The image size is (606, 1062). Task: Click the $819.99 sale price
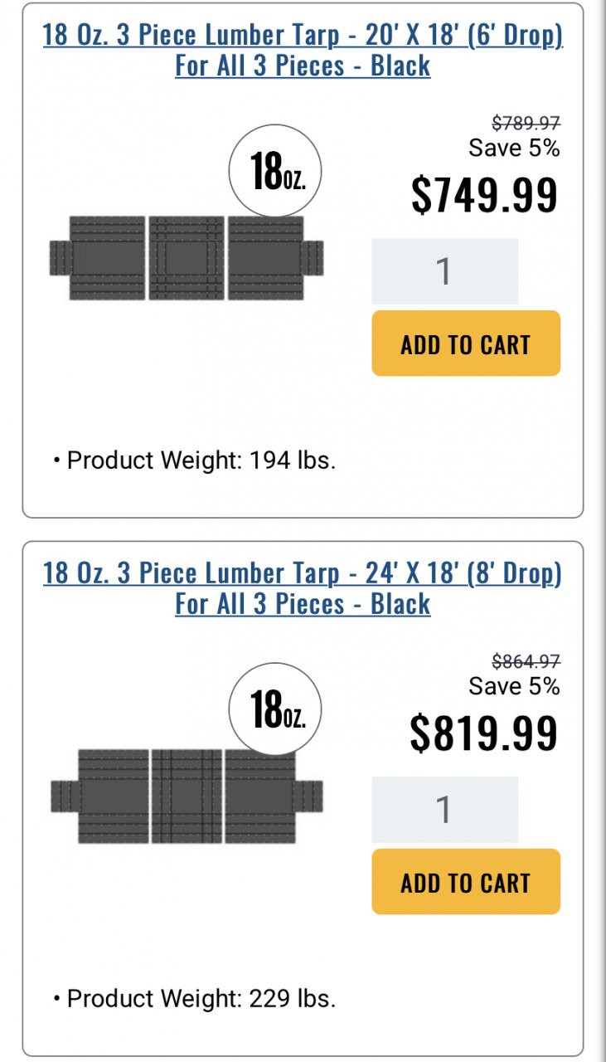[x=484, y=733]
